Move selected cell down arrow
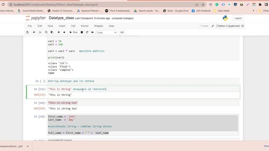Viewport: 269px width, 151px height. pyautogui.click(x=64, y=32)
